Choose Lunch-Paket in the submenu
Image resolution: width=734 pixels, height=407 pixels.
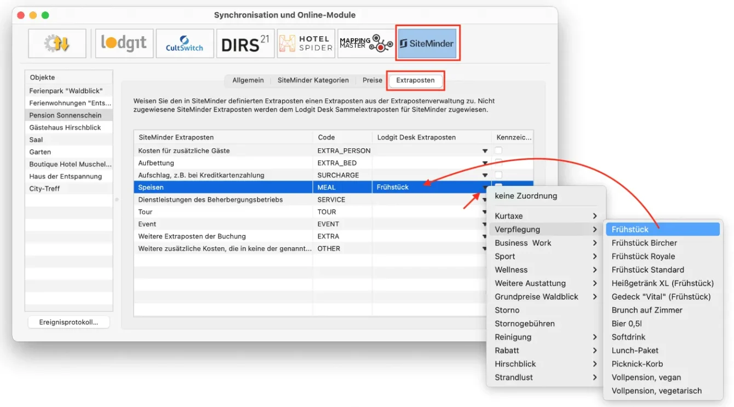(x=663, y=351)
